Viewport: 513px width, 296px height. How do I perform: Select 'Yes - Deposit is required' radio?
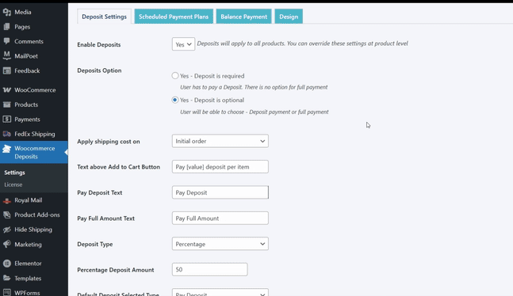(x=175, y=76)
